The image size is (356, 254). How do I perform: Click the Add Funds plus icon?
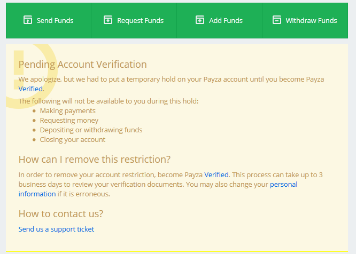[x=200, y=20]
